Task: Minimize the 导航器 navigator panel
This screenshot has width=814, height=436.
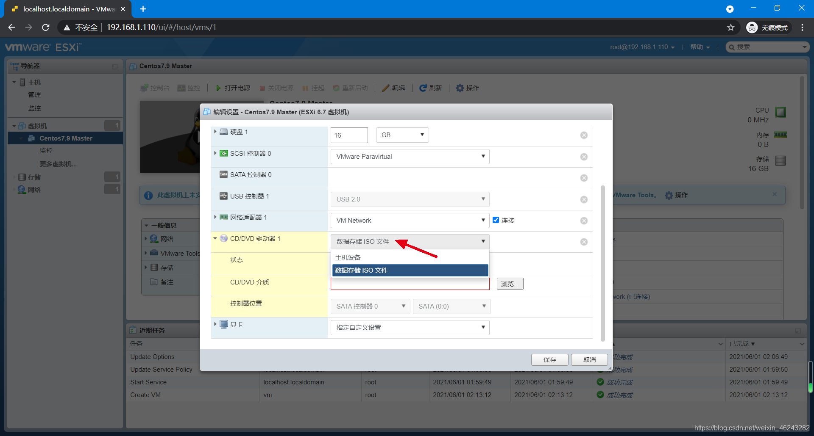Action: coord(114,66)
